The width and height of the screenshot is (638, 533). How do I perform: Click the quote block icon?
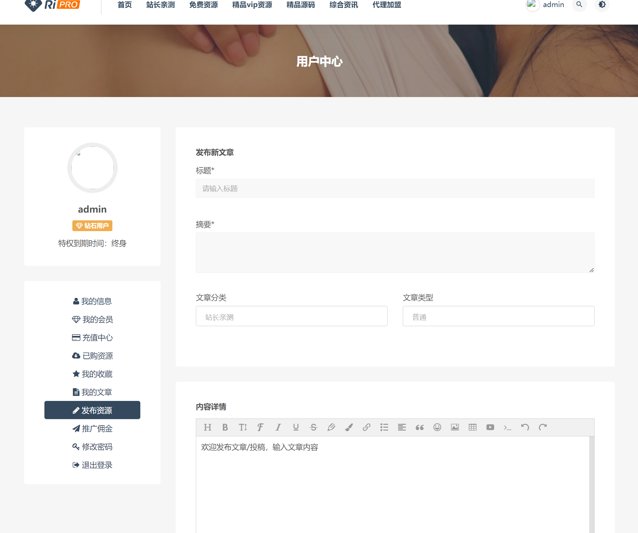point(420,428)
